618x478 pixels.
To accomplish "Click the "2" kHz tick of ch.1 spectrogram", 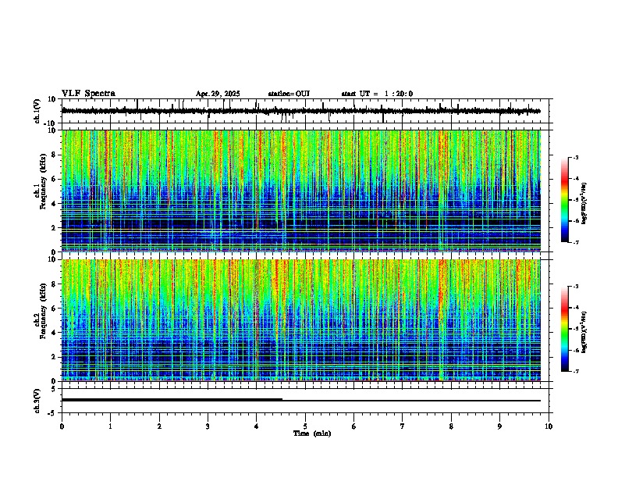I will [54, 228].
